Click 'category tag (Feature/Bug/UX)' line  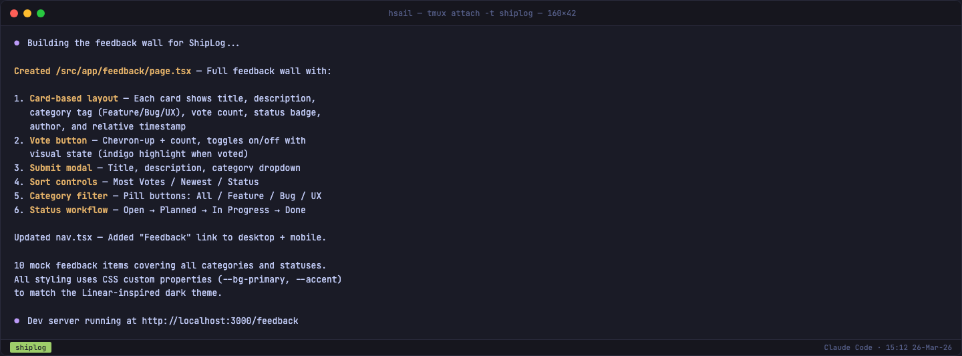click(x=176, y=113)
